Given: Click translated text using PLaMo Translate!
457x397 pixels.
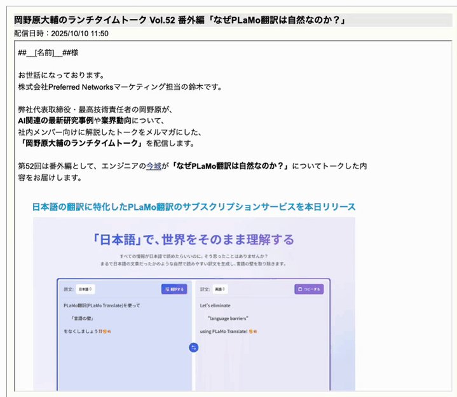Looking at the screenshot, I should [x=229, y=331].
